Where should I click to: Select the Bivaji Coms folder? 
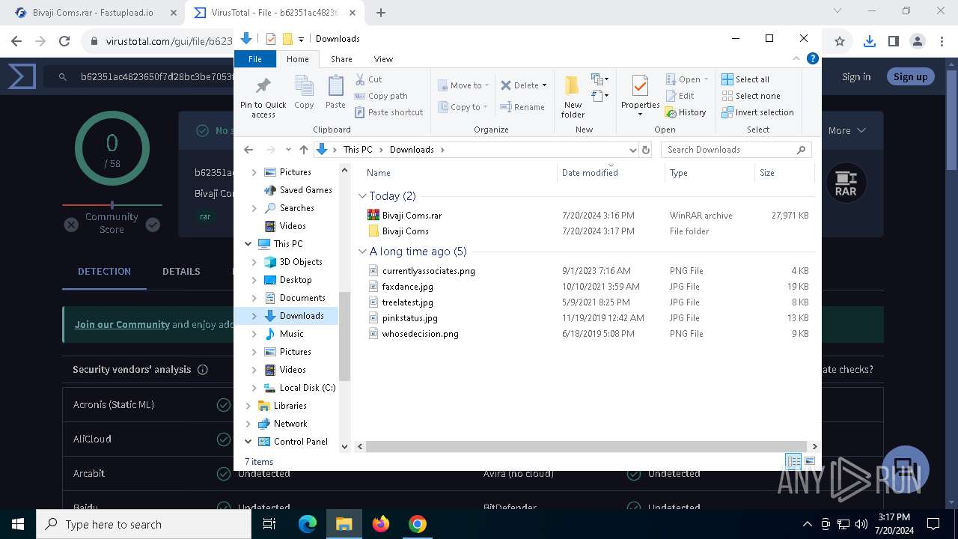pyautogui.click(x=405, y=231)
